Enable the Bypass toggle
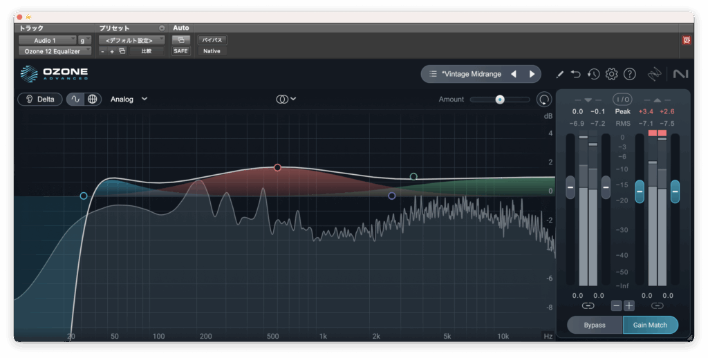This screenshot has height=358, width=708. (x=595, y=325)
